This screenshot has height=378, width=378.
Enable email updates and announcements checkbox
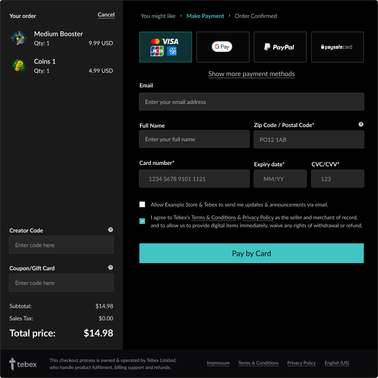coord(142,205)
